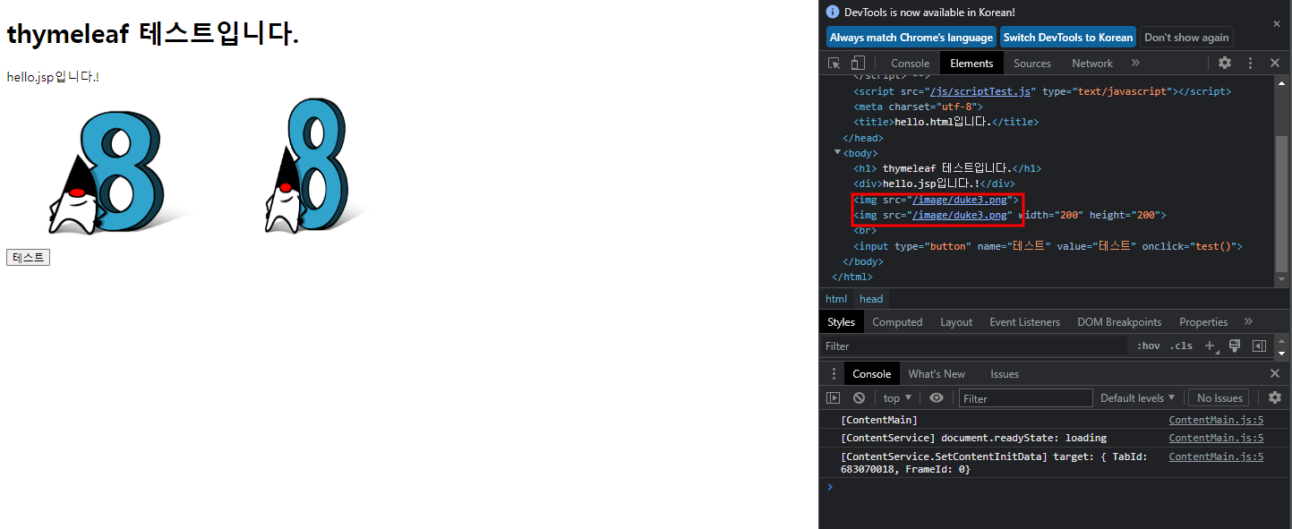
Task: Show more top DevTools tabs chevron
Action: (1135, 63)
